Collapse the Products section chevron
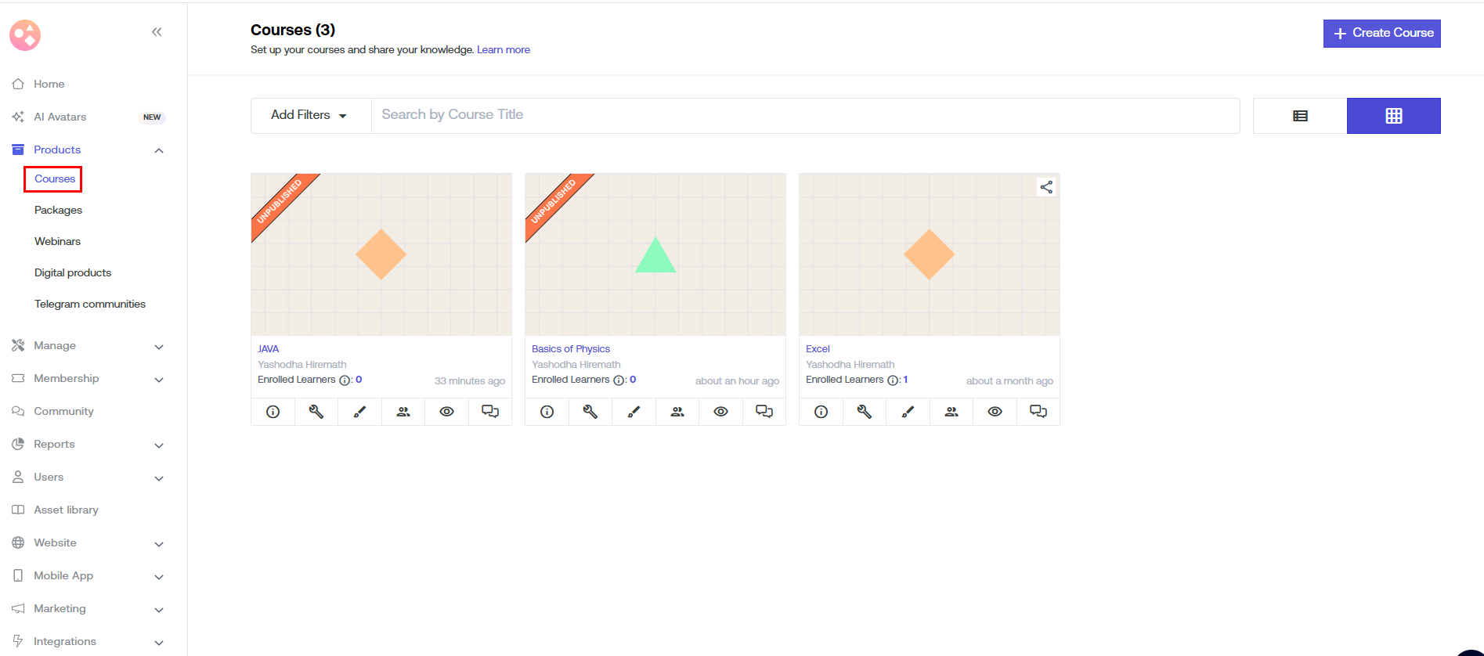This screenshot has height=656, width=1484. (159, 150)
